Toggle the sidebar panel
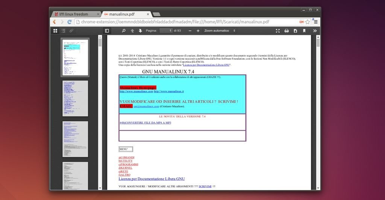Viewport: 385px width, 200px height. click(x=107, y=31)
